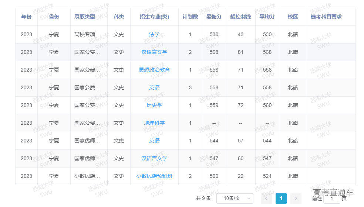The height and width of the screenshot is (207, 364).
Task: Click the 招生专业(类) column header
Action: click(154, 17)
